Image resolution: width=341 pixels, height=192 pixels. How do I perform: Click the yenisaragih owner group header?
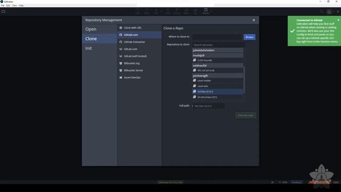(217, 76)
